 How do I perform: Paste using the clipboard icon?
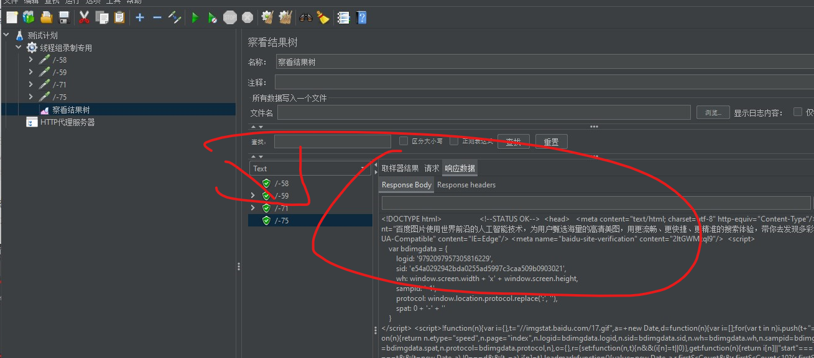click(119, 18)
